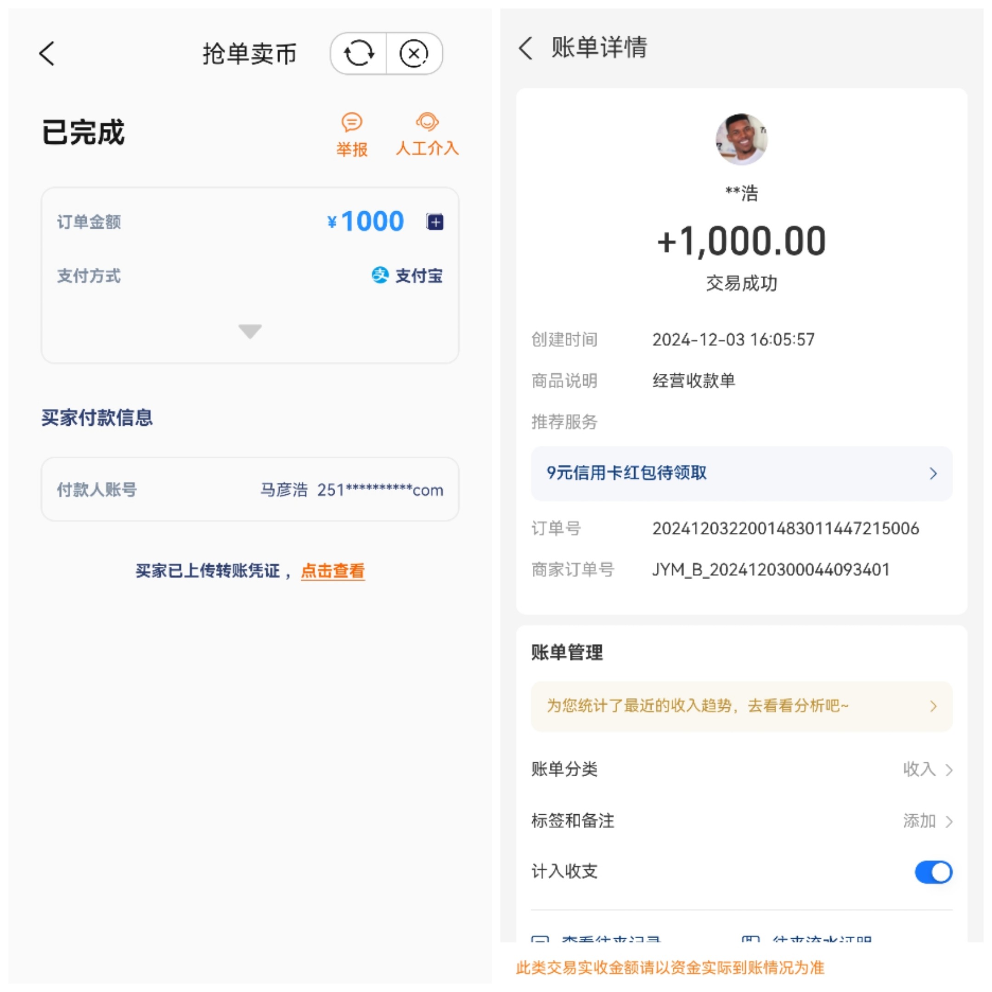Tap the 付款人账号 payer account row

tap(250, 489)
